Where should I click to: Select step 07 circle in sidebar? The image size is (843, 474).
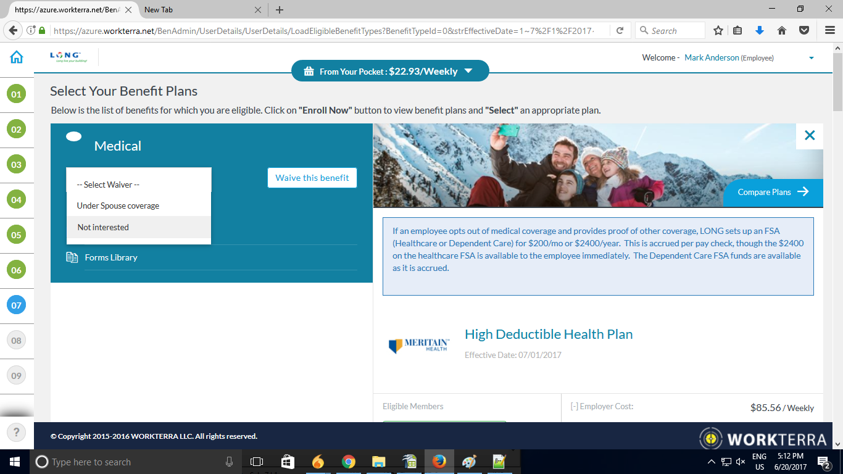16,305
